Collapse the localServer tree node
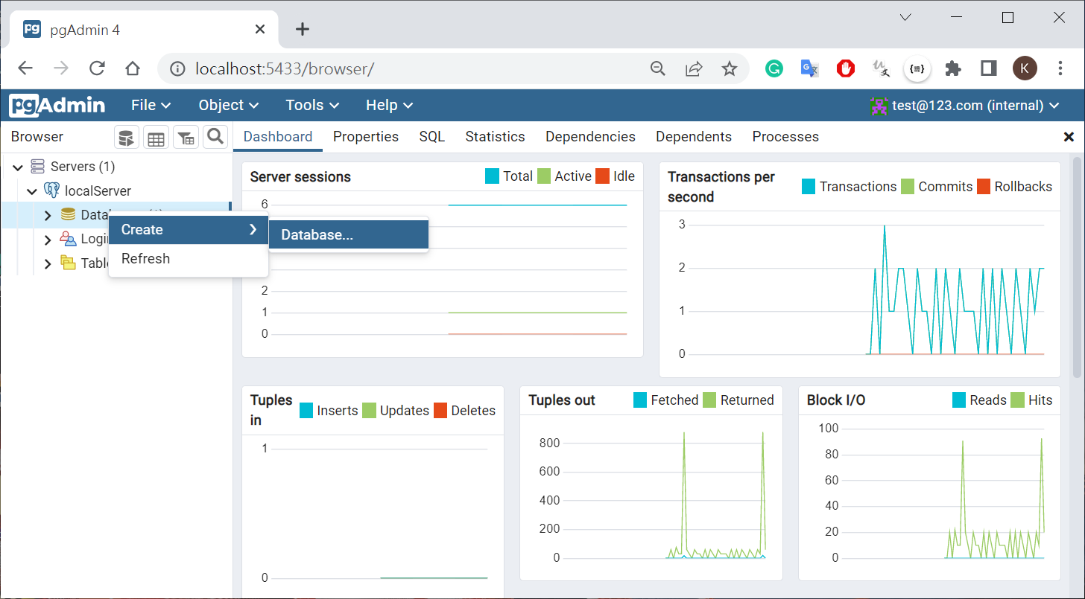Screen dimensions: 1085x599 [32, 191]
